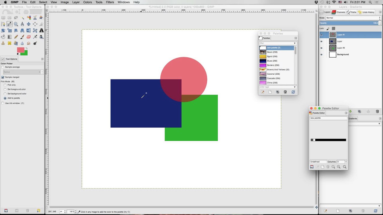Click pink foreground color swatch

pyautogui.click(x=21, y=50)
